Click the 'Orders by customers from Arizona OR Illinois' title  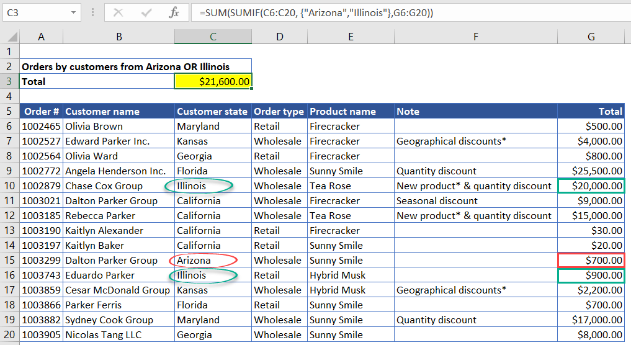click(125, 67)
